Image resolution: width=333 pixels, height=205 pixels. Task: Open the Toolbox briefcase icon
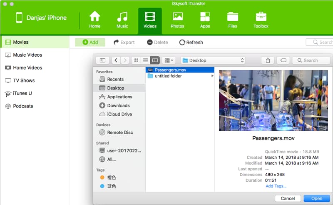click(x=261, y=17)
